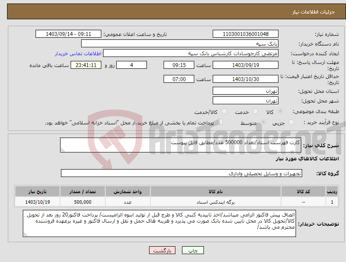The width and height of the screenshot is (346, 262).
Task: Toggle the اسناد خزانه اسلامی payment checkbox
Action: coord(220,122)
